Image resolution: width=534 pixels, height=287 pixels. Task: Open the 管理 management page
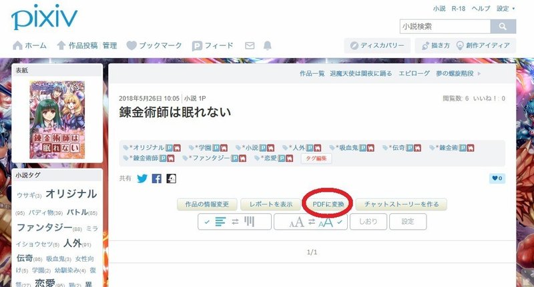coord(109,45)
